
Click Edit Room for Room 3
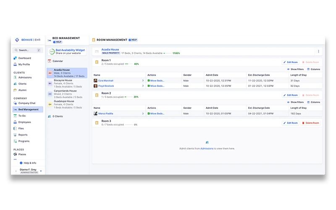[x=290, y=123]
